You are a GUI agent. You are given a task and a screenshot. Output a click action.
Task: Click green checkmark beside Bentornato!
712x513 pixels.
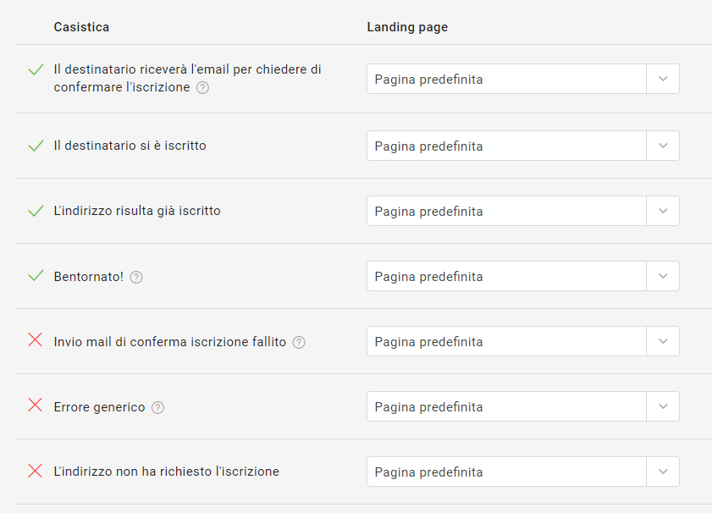click(36, 276)
